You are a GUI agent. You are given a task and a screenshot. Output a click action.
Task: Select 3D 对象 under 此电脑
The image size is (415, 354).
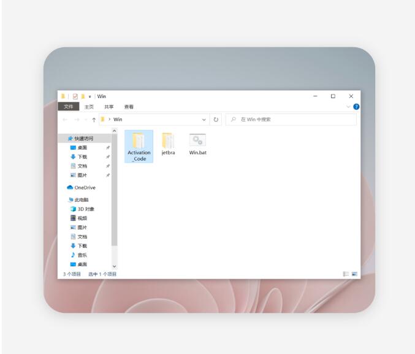point(85,209)
